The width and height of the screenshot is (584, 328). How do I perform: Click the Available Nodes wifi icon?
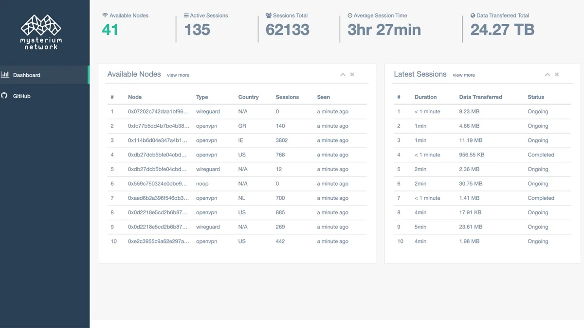pyautogui.click(x=105, y=16)
